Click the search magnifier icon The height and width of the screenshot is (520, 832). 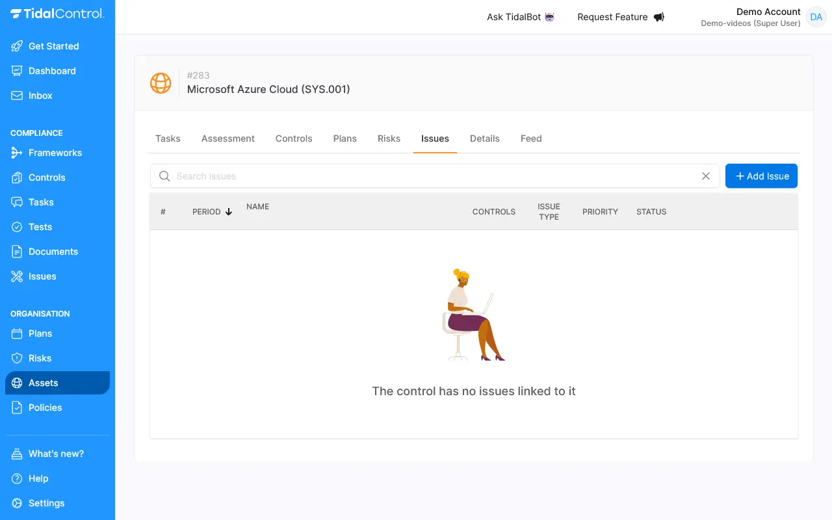tap(164, 176)
